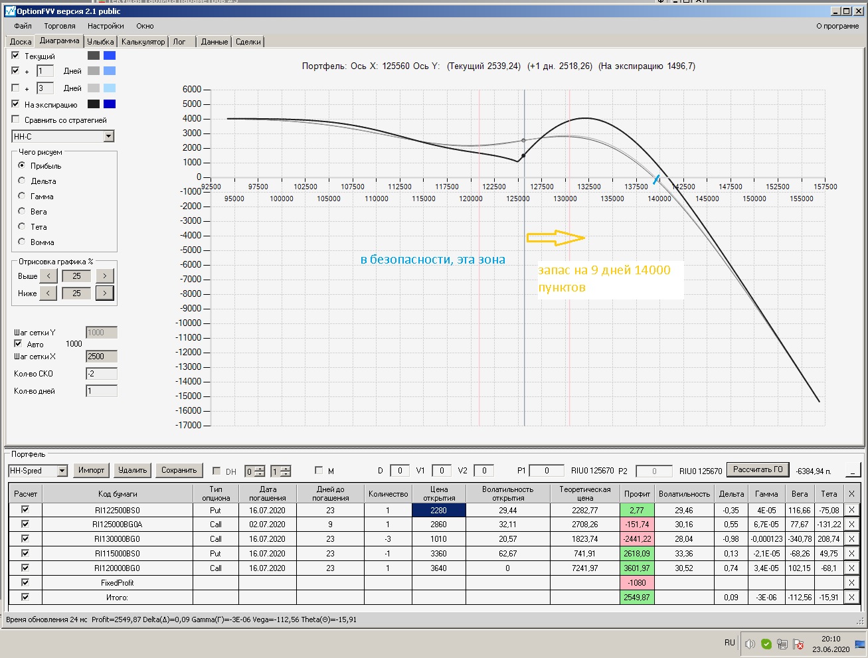Select the Прибыль radio button
The height and width of the screenshot is (658, 868).
(x=22, y=165)
